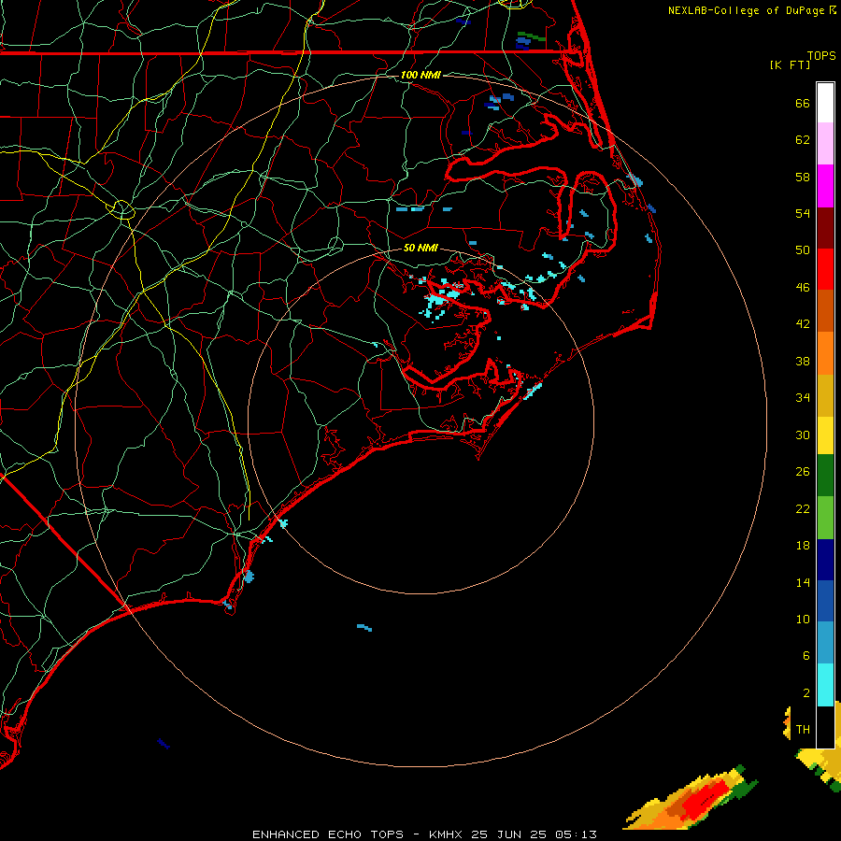Viewport: 841px width, 841px height.
Task: Click the '50 NMI' range ring label
Action: (x=420, y=248)
